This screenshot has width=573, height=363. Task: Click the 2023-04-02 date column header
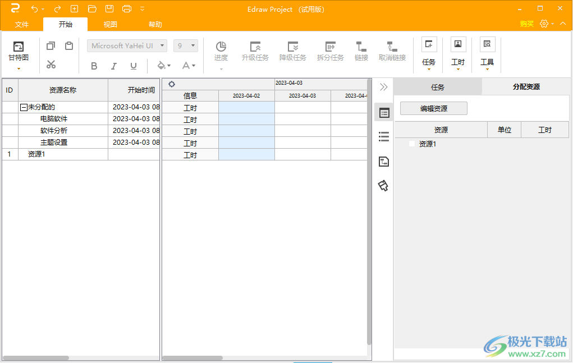click(x=246, y=96)
